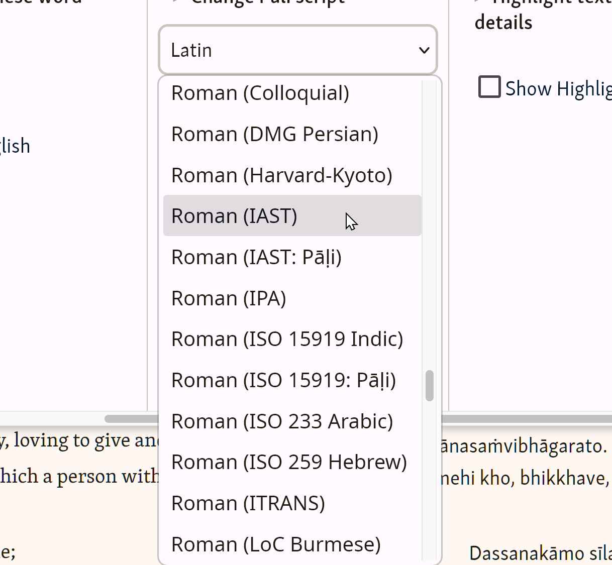Image resolution: width=612 pixels, height=565 pixels.
Task: Click the Pali phrase 'nehi kho, bhikkhave'
Action: (524, 478)
